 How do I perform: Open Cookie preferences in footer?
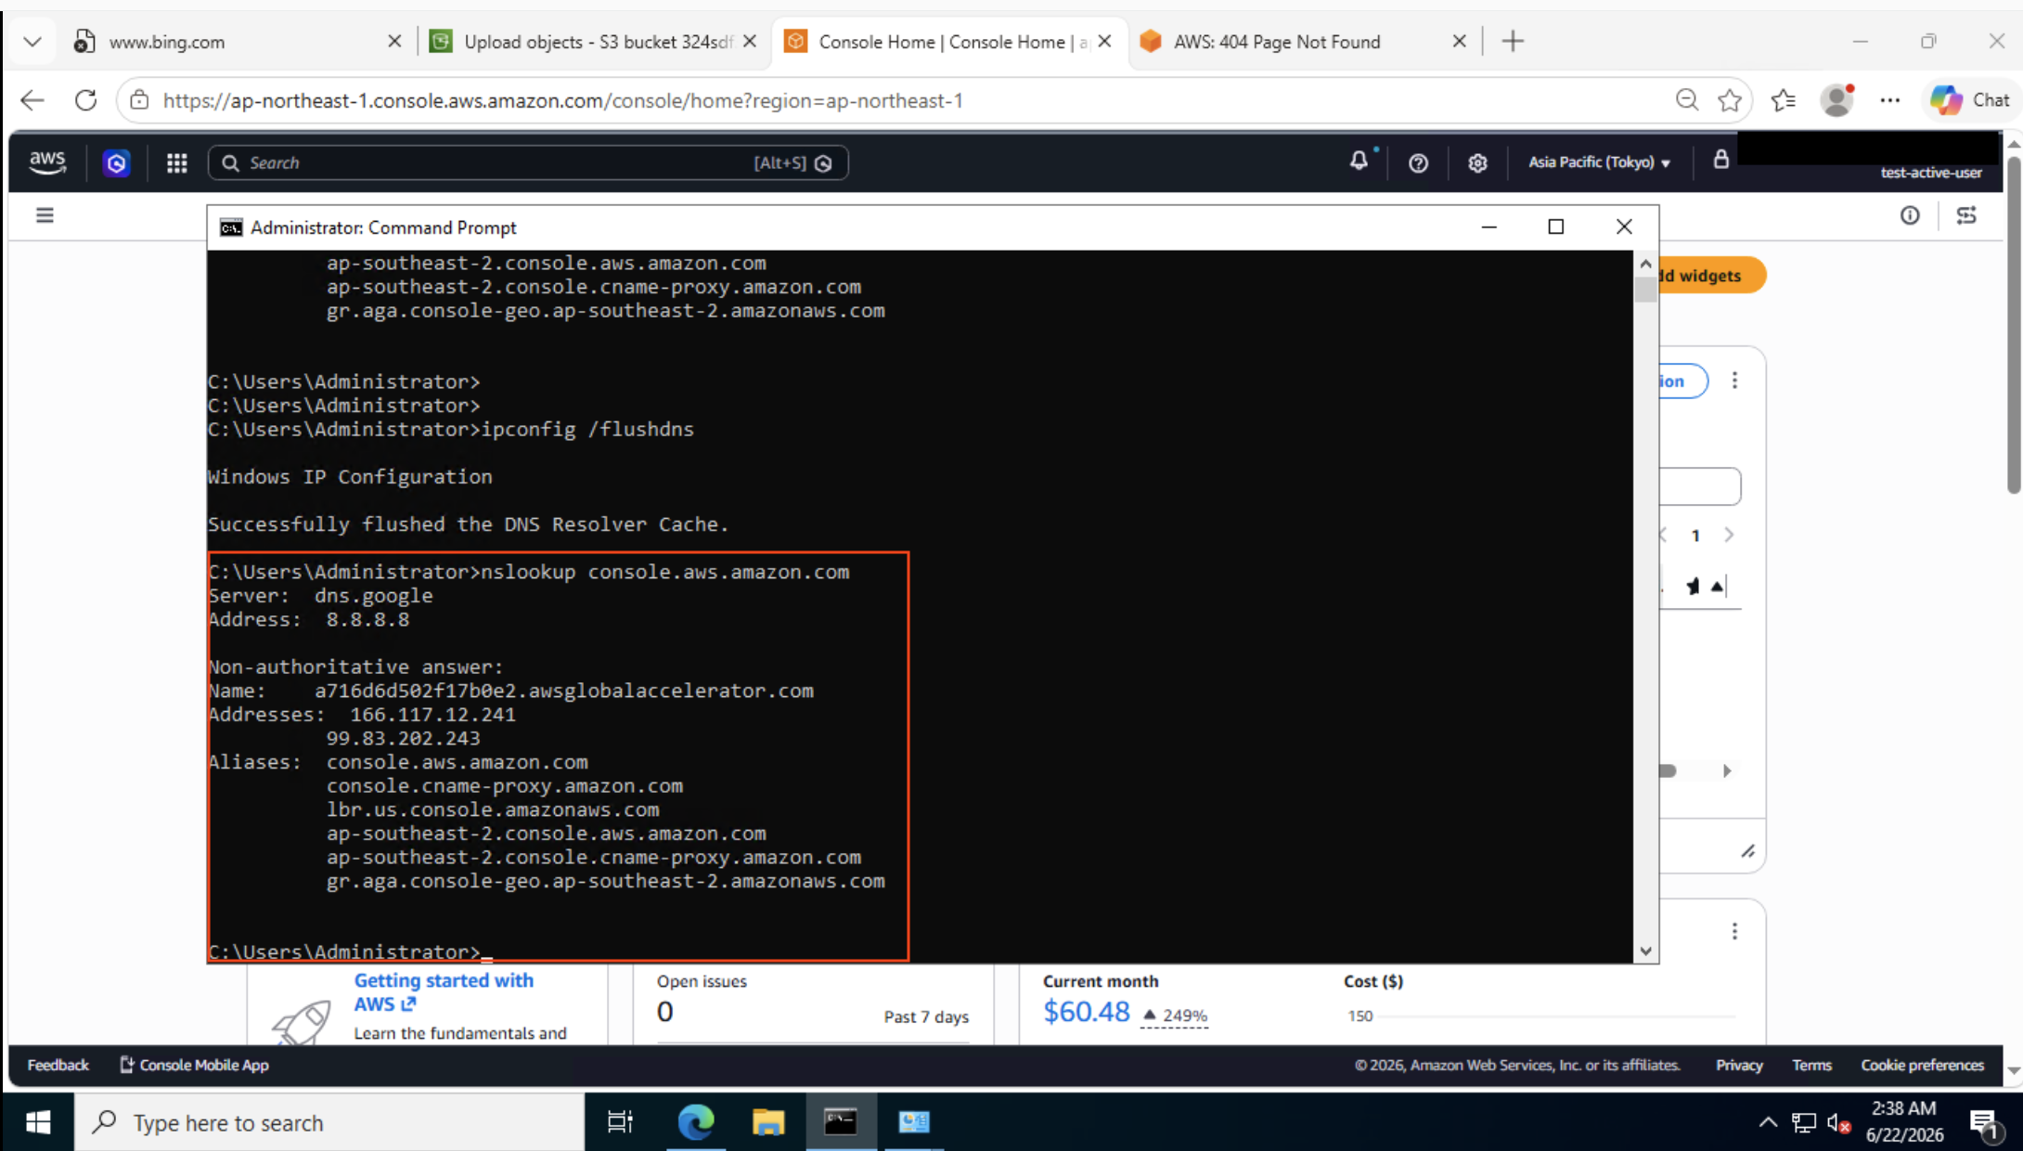(1922, 1065)
